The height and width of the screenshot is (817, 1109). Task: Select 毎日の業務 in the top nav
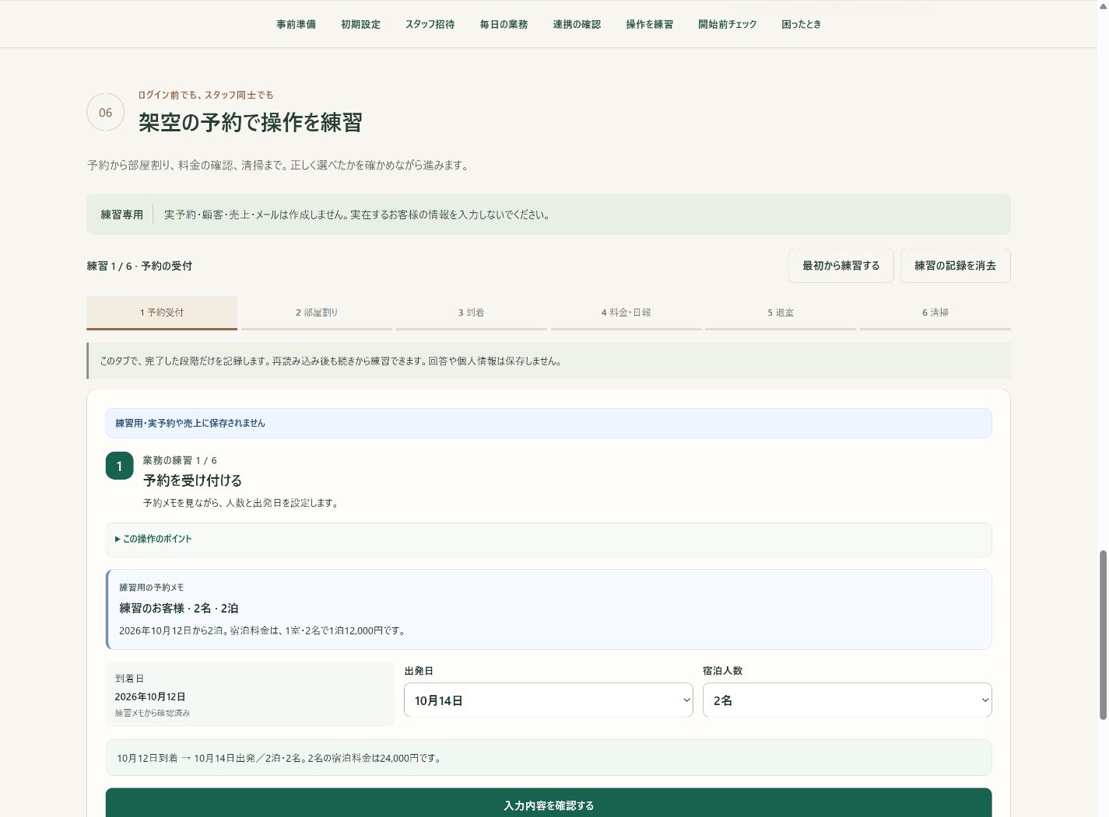coord(504,24)
